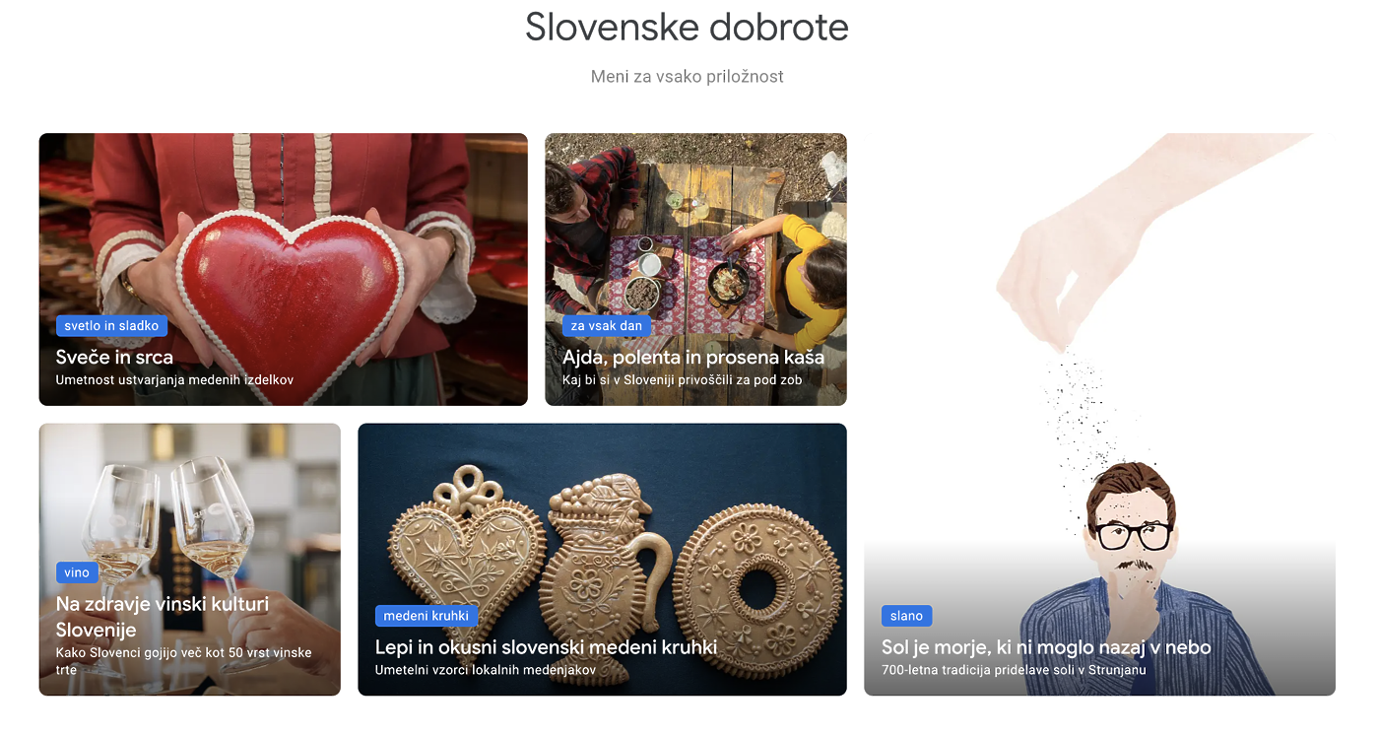The image size is (1379, 736).
Task: Click subtitle 700-letna tradicija pridelave soli
Action: tap(1014, 670)
